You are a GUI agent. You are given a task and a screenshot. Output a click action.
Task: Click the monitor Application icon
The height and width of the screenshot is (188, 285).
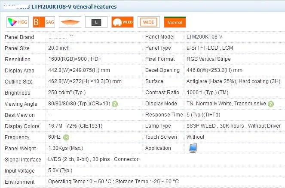(193, 148)
